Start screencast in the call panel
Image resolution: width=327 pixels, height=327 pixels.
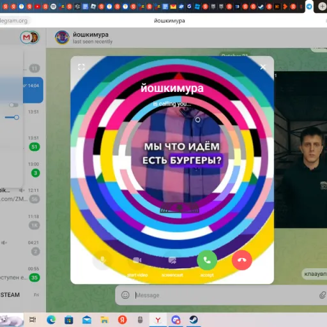[x=172, y=260]
